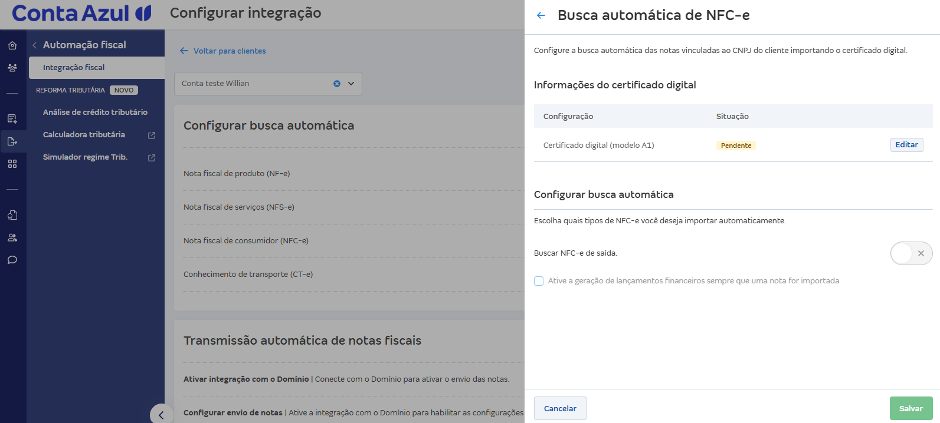Toggle Buscar NFC-e de saída switch

tap(911, 253)
